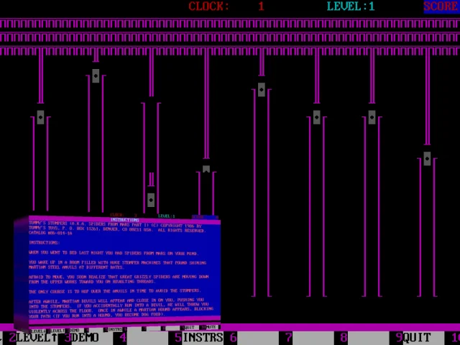The height and width of the screenshot is (345, 460).
Task: Click the gray stomper block in fifth column
Action: tap(262, 90)
